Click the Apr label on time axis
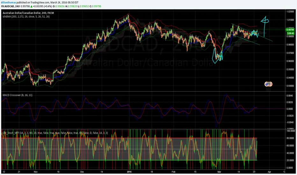This screenshot has height=175, width=297. coord(269,172)
